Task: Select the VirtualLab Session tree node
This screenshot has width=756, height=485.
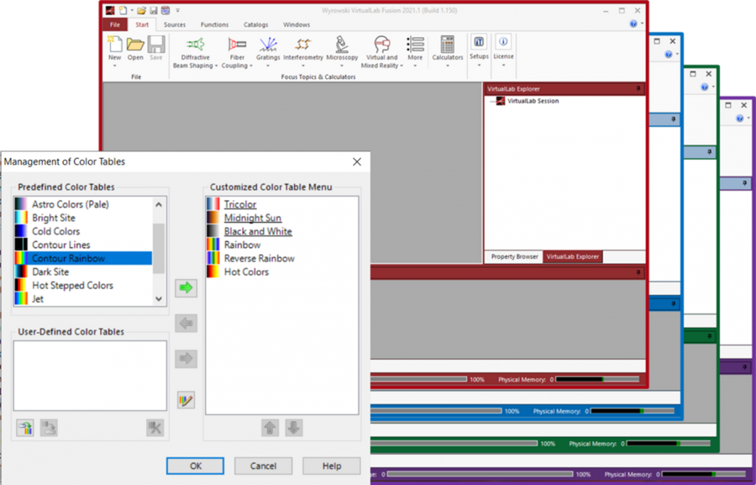Action: click(x=533, y=101)
